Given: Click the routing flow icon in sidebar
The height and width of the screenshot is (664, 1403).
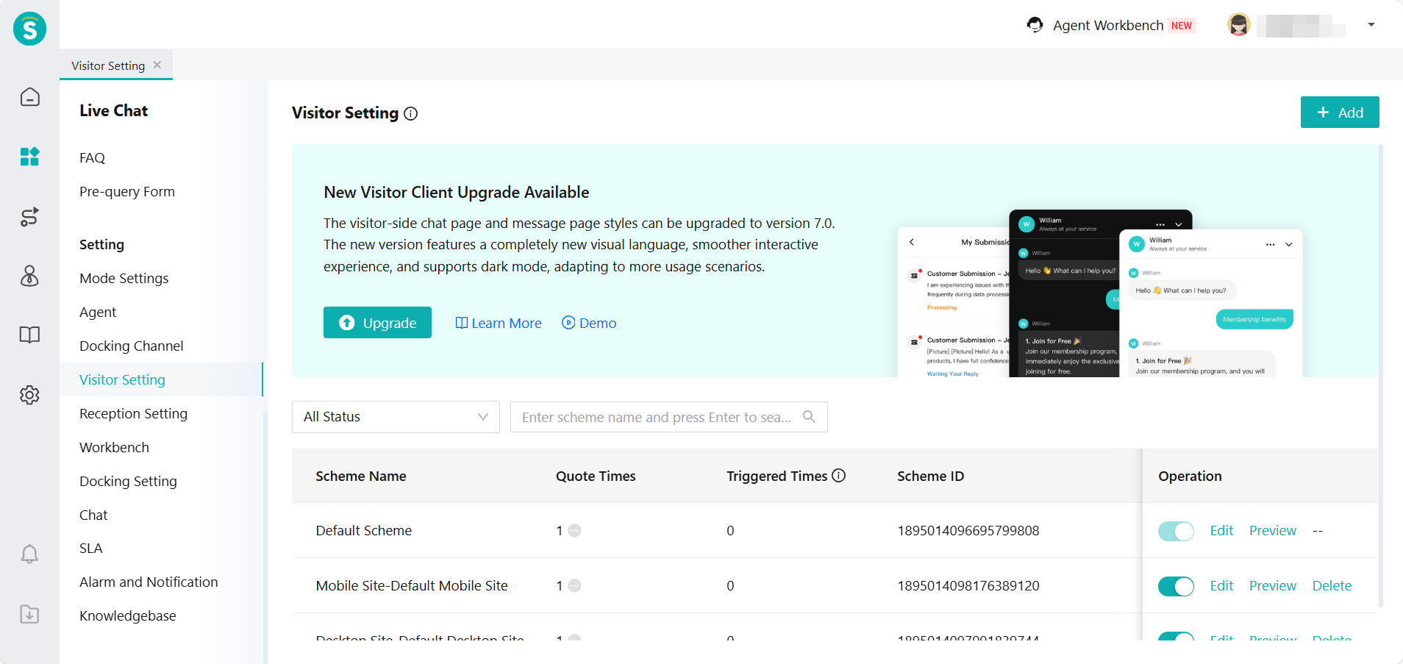Looking at the screenshot, I should [x=29, y=217].
